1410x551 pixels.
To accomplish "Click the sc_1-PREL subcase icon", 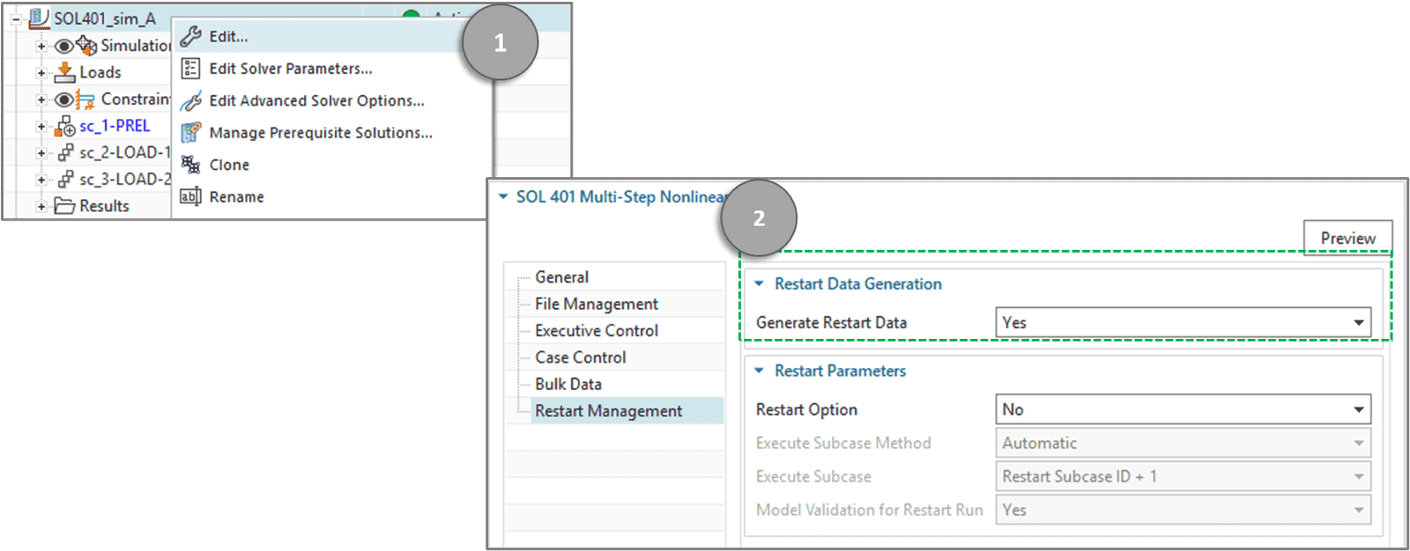I will pos(65,127).
